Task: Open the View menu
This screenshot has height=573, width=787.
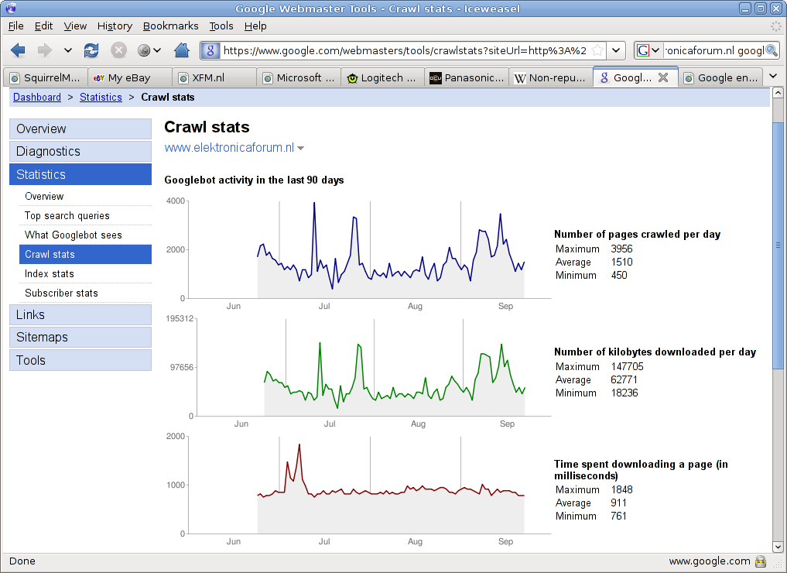Action: 75,26
